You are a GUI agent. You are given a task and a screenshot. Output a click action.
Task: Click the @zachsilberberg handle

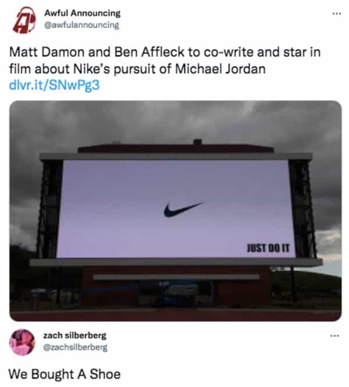[75, 347]
